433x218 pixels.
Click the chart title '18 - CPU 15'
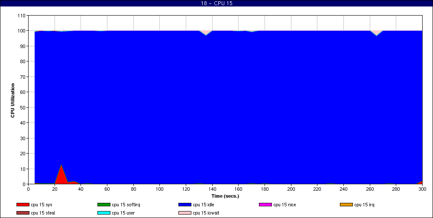pos(216,3)
